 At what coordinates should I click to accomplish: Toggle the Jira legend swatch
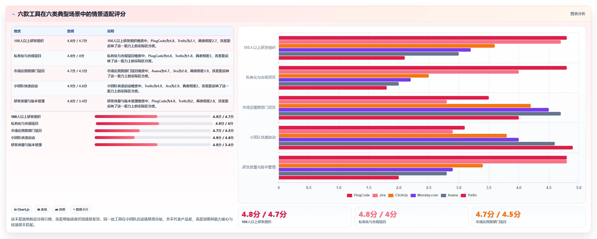point(375,195)
